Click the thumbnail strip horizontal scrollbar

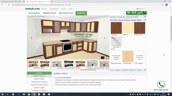coord(88,70)
